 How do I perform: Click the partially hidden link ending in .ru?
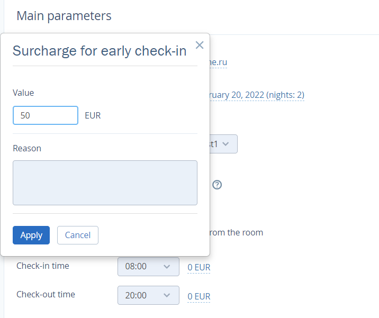[x=219, y=62]
